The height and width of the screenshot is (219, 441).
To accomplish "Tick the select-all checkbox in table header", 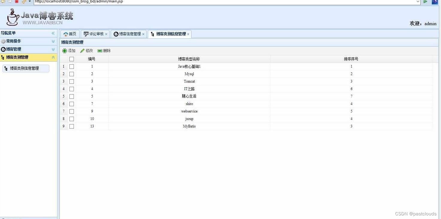I will (72, 59).
